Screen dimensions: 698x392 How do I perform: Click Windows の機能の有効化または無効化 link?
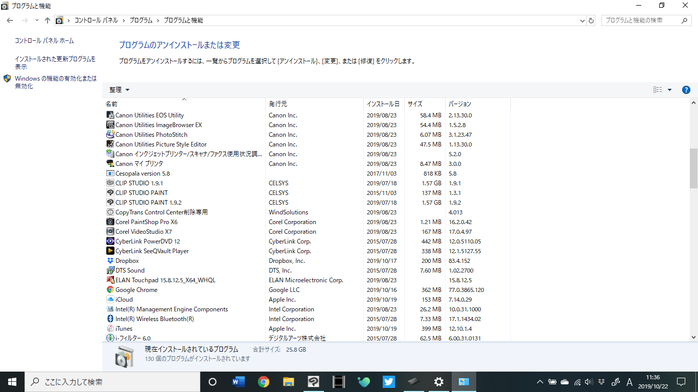coord(55,82)
